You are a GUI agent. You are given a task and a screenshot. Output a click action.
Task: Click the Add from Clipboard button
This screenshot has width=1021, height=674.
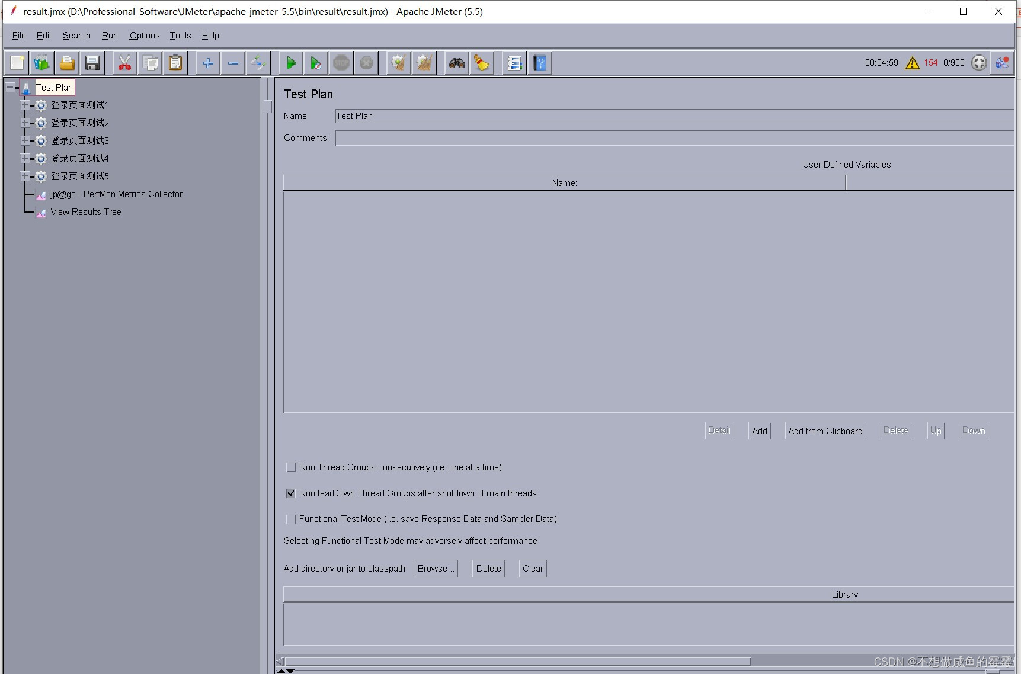tap(825, 431)
